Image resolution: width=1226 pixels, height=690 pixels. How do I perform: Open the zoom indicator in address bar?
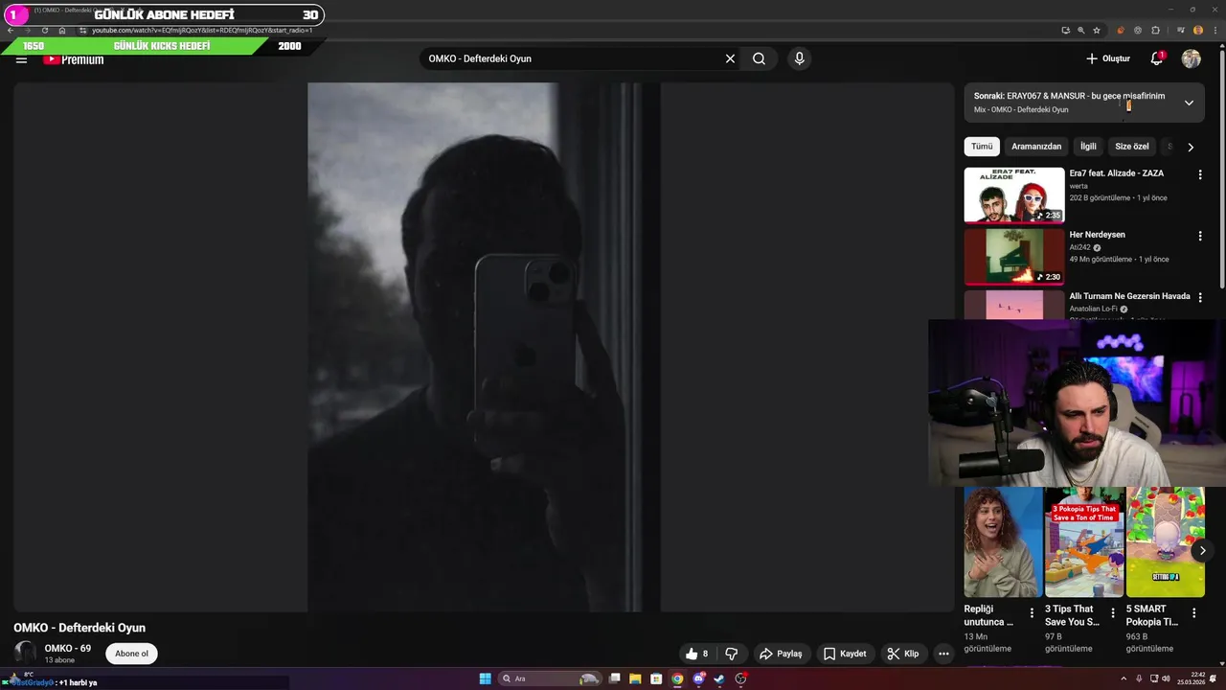1081,31
